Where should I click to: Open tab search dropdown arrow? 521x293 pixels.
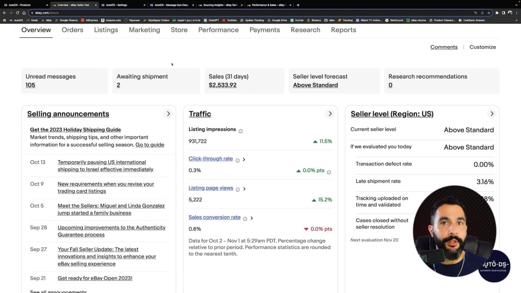[x=516, y=5]
